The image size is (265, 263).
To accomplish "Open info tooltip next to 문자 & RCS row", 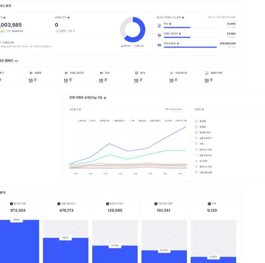I will pos(178,43).
